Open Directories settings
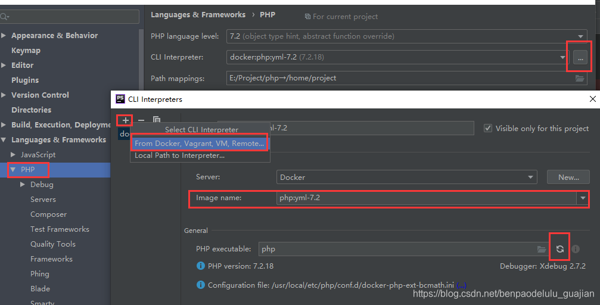Screen dimensions: 600x305 coord(31,110)
